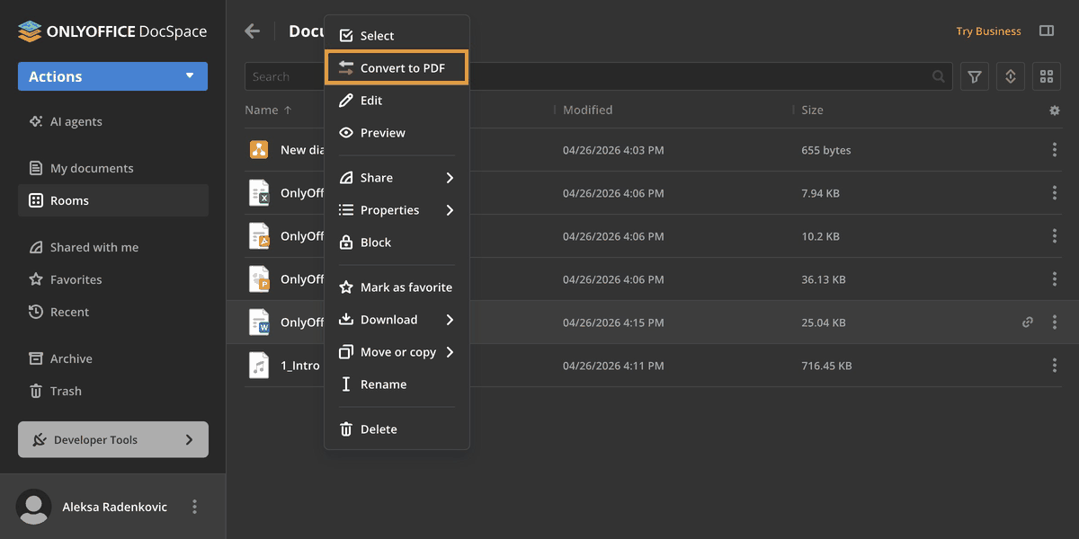Viewport: 1079px width, 539px height.
Task: Click shared link icon on 25.04 KB row
Action: (1028, 323)
